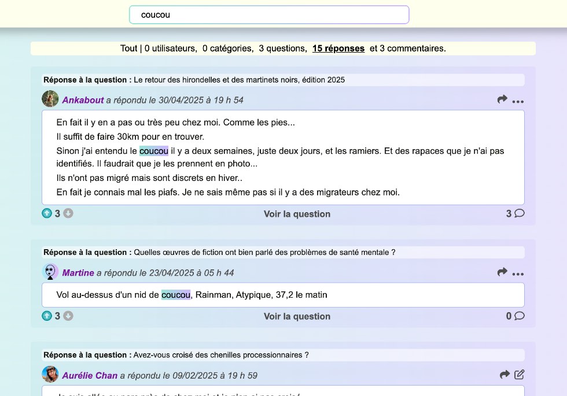Edit Aurélie Chan's answer with pencil icon
This screenshot has width=567, height=396.
click(x=519, y=375)
